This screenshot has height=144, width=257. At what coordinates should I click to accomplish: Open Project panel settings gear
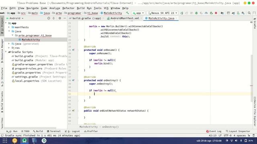[60, 18]
